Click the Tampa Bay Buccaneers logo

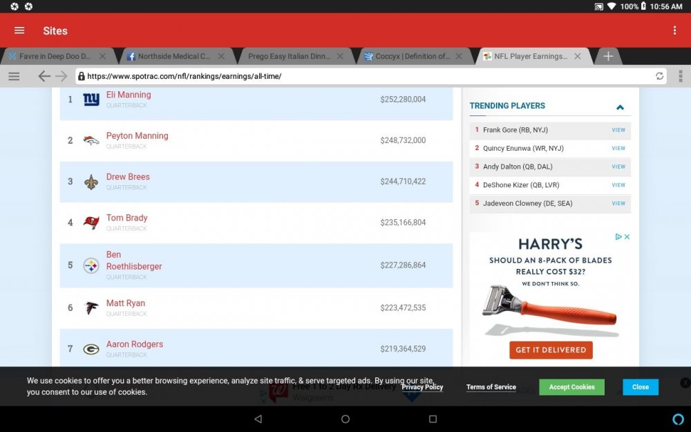pos(91,223)
